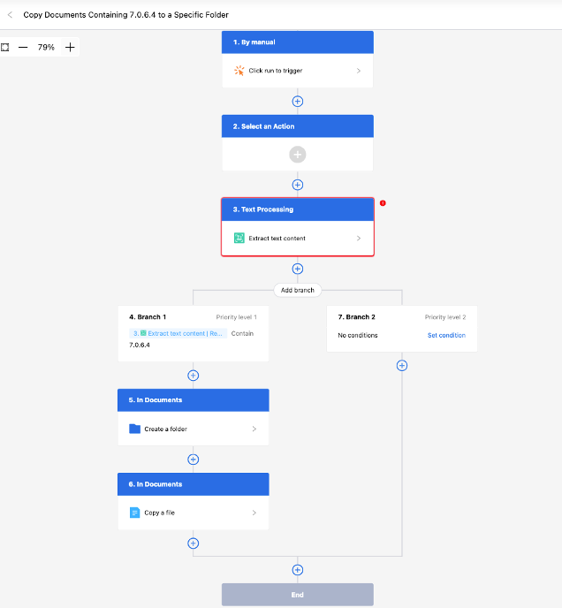Click the manual trigger cursor icon
562x608 pixels.
coord(239,71)
